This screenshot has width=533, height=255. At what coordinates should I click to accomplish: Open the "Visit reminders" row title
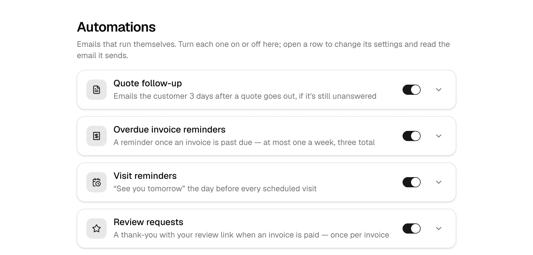point(145,176)
